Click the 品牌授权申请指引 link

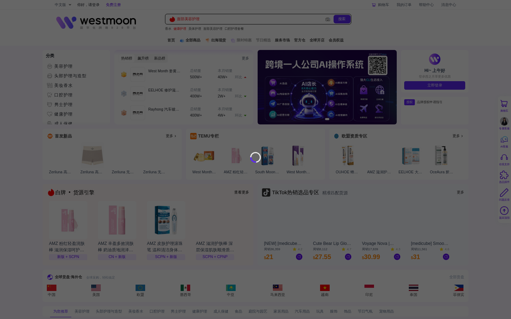pyautogui.click(x=429, y=102)
